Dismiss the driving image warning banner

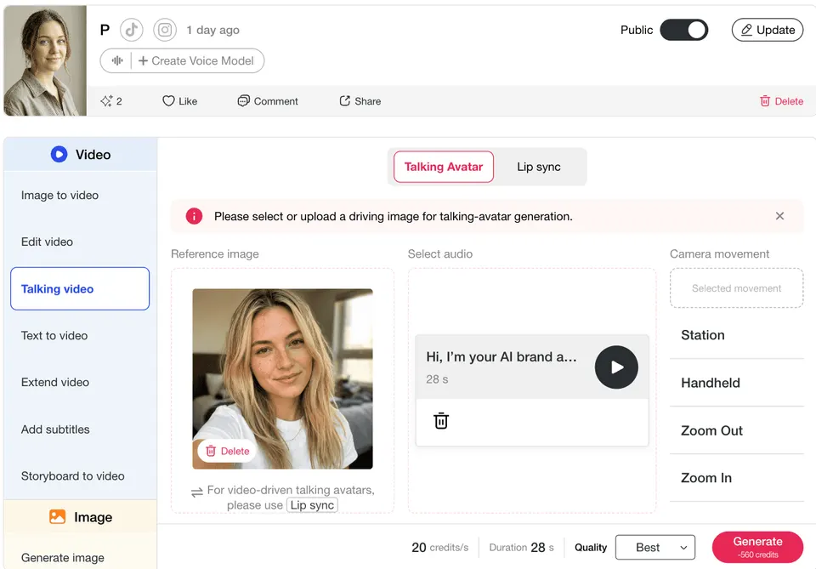779,216
